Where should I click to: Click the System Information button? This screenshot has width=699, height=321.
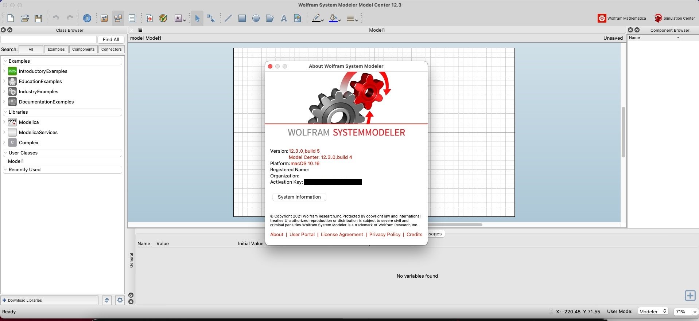click(299, 197)
